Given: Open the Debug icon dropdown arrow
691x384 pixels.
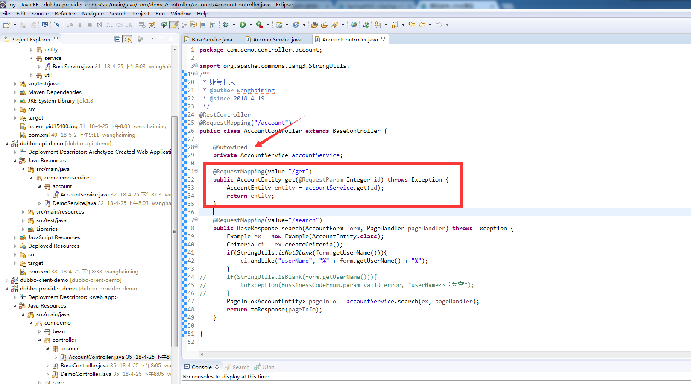Looking at the screenshot, I should (x=234, y=25).
